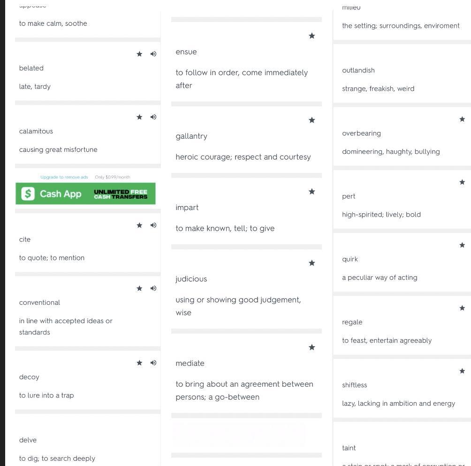
Task: Star the 'gallantry' card
Action: click(x=312, y=120)
